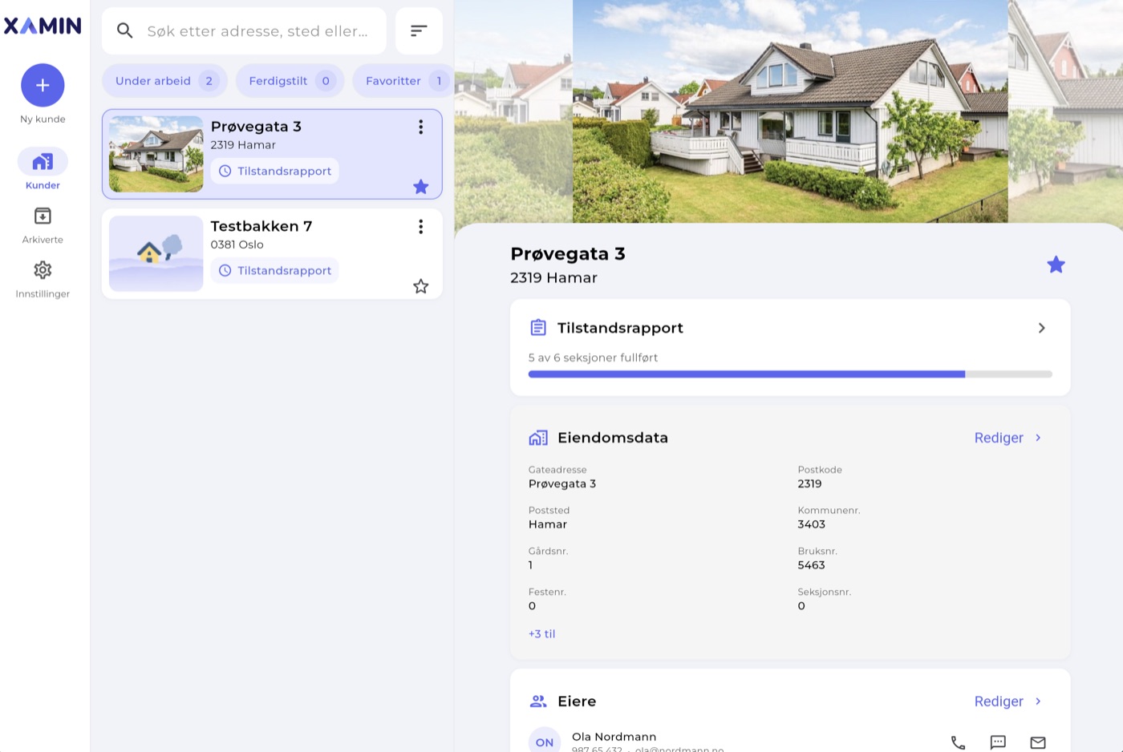1123x752 pixels.
Task: Click the Postkode value 2319
Action: (x=809, y=484)
